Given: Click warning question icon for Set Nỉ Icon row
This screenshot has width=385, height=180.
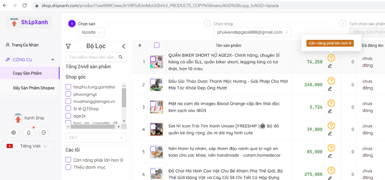Looking at the screenshot, I should click(x=331, y=126).
